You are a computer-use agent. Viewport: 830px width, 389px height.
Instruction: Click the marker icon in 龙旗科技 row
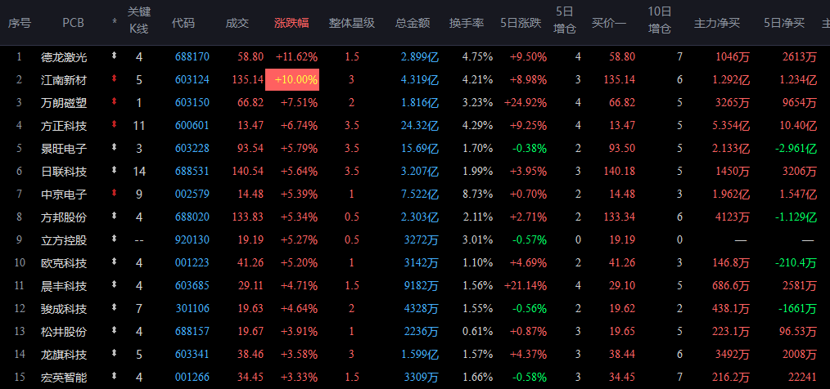click(114, 354)
